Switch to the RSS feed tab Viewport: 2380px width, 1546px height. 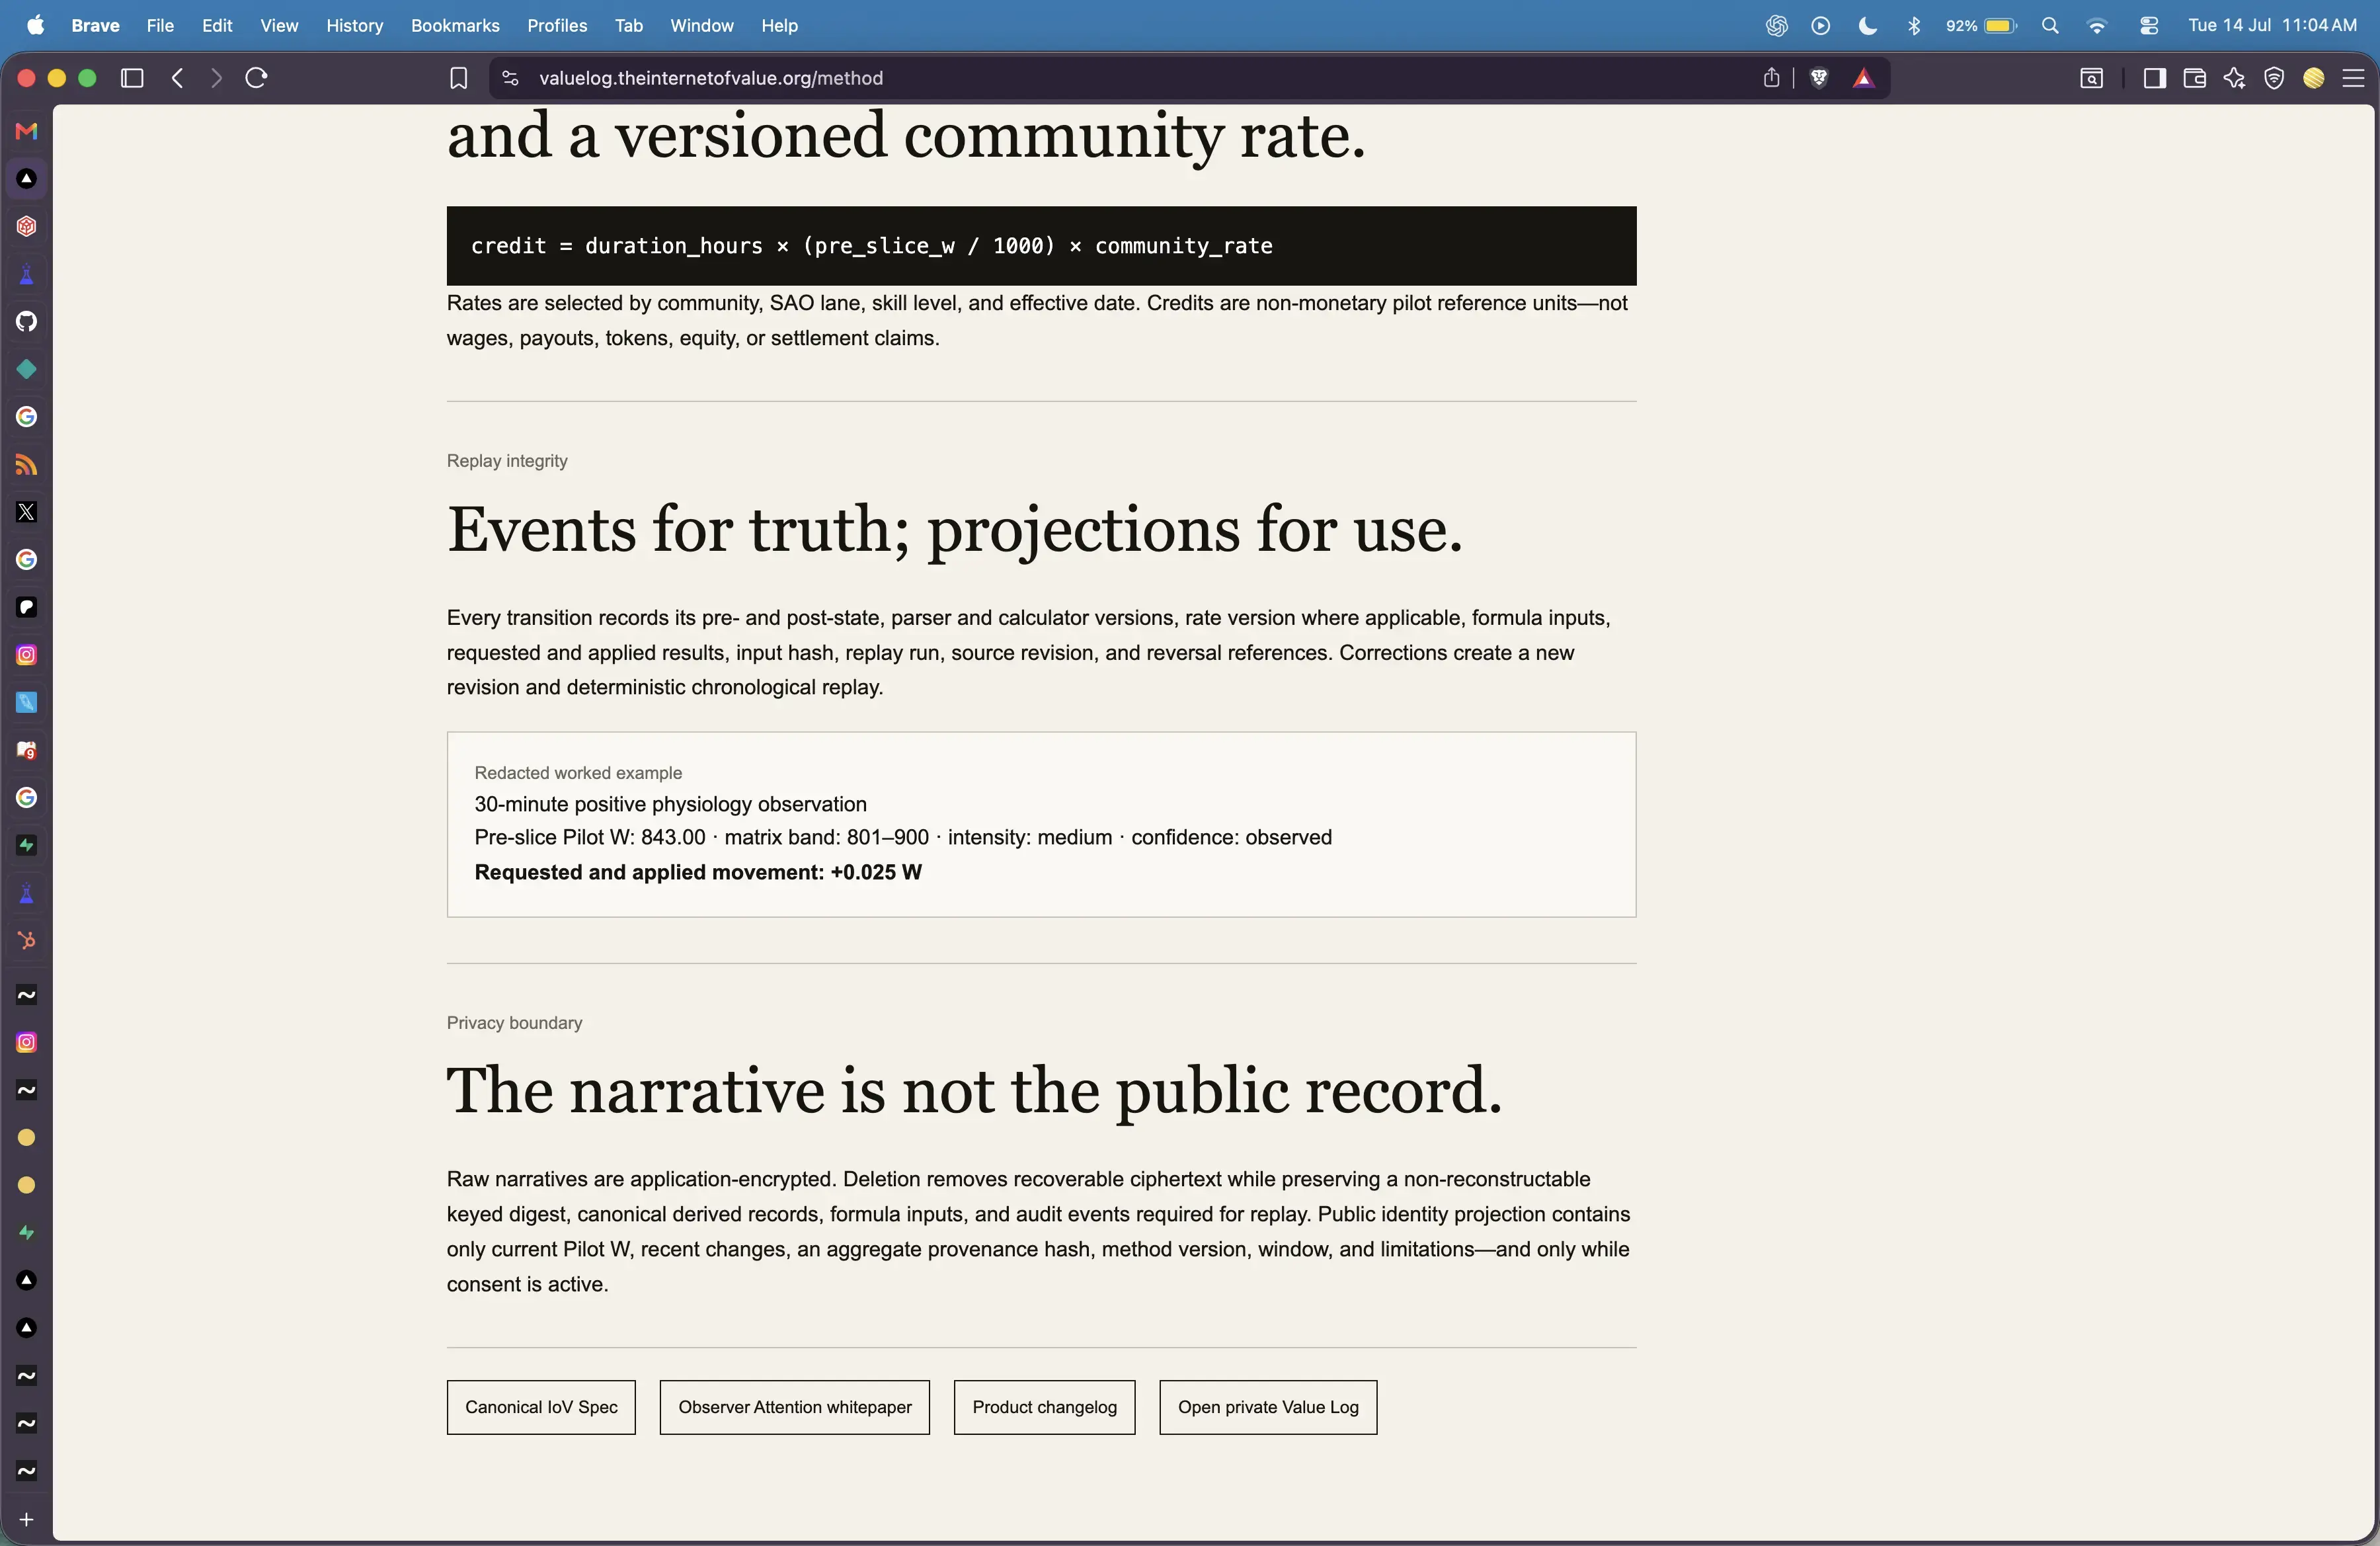[27, 465]
